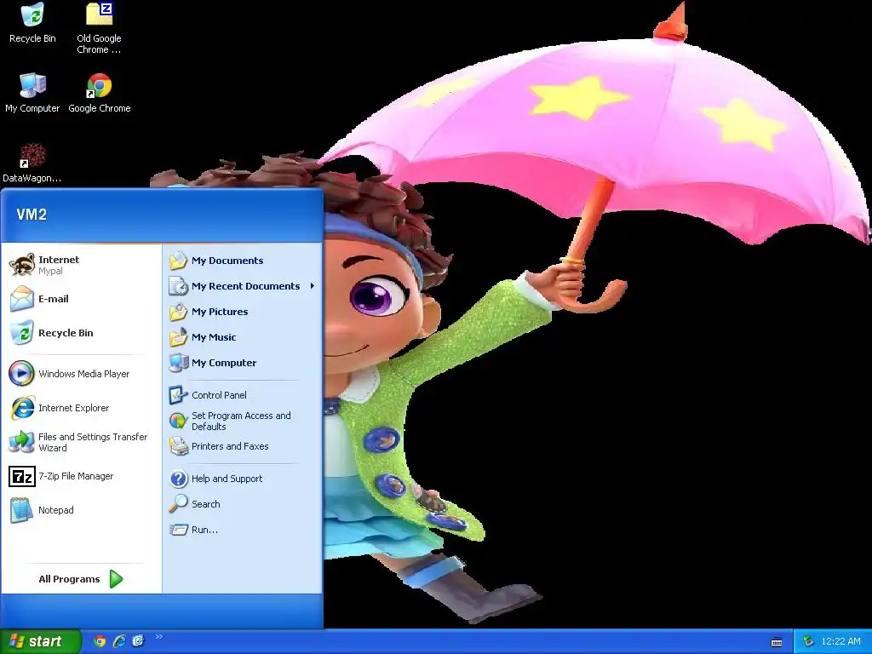The image size is (872, 654).
Task: Click All Programs text
Action: tap(69, 579)
